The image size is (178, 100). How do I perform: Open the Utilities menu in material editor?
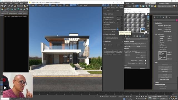click(140, 12)
